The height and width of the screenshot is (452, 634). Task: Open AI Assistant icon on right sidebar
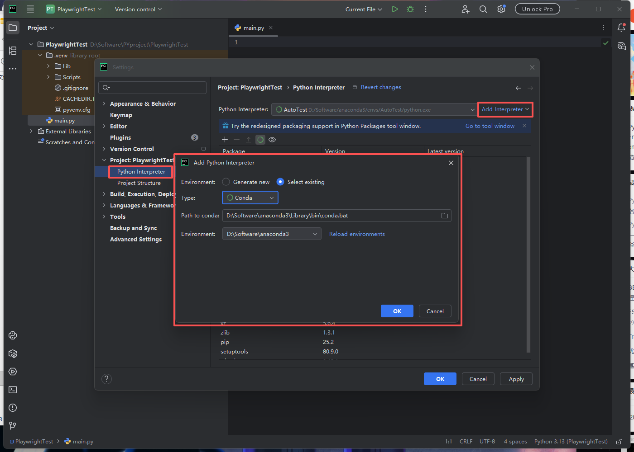(621, 46)
